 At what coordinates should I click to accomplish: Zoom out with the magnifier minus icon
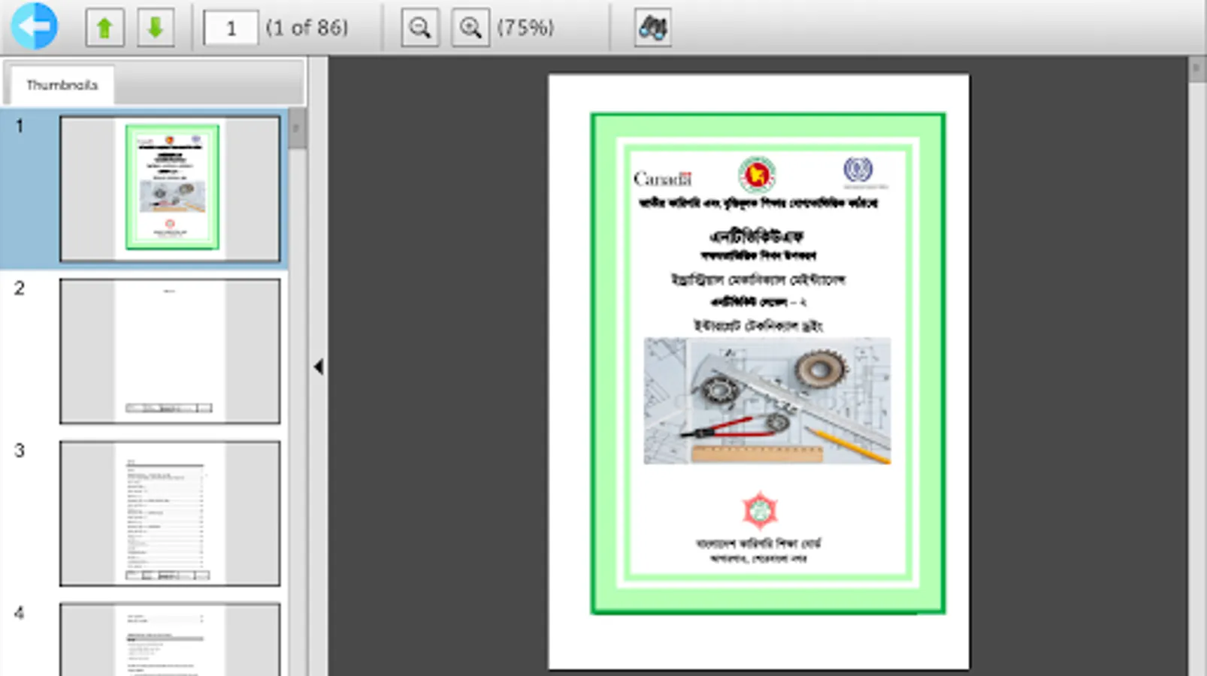click(419, 28)
